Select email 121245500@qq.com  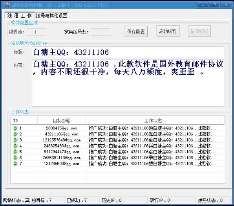[x=62, y=164]
